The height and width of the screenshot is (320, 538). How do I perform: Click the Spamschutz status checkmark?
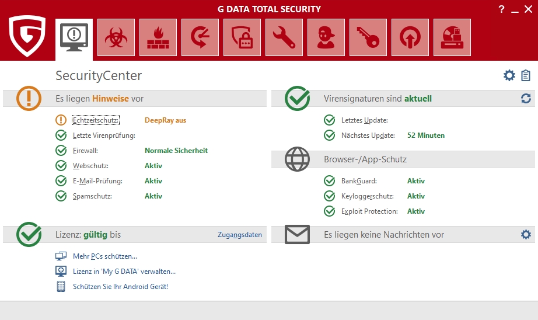[61, 196]
